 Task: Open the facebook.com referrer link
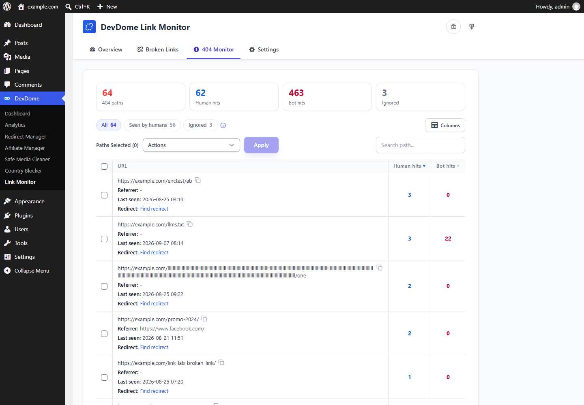coord(172,329)
